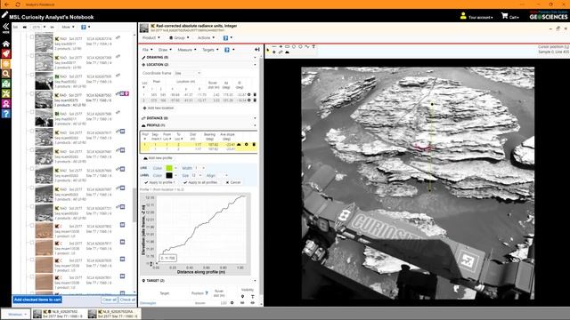Image resolution: width=570 pixels, height=320 pixels.
Task: Delete profile 1 with trash icon
Action: tap(254, 144)
